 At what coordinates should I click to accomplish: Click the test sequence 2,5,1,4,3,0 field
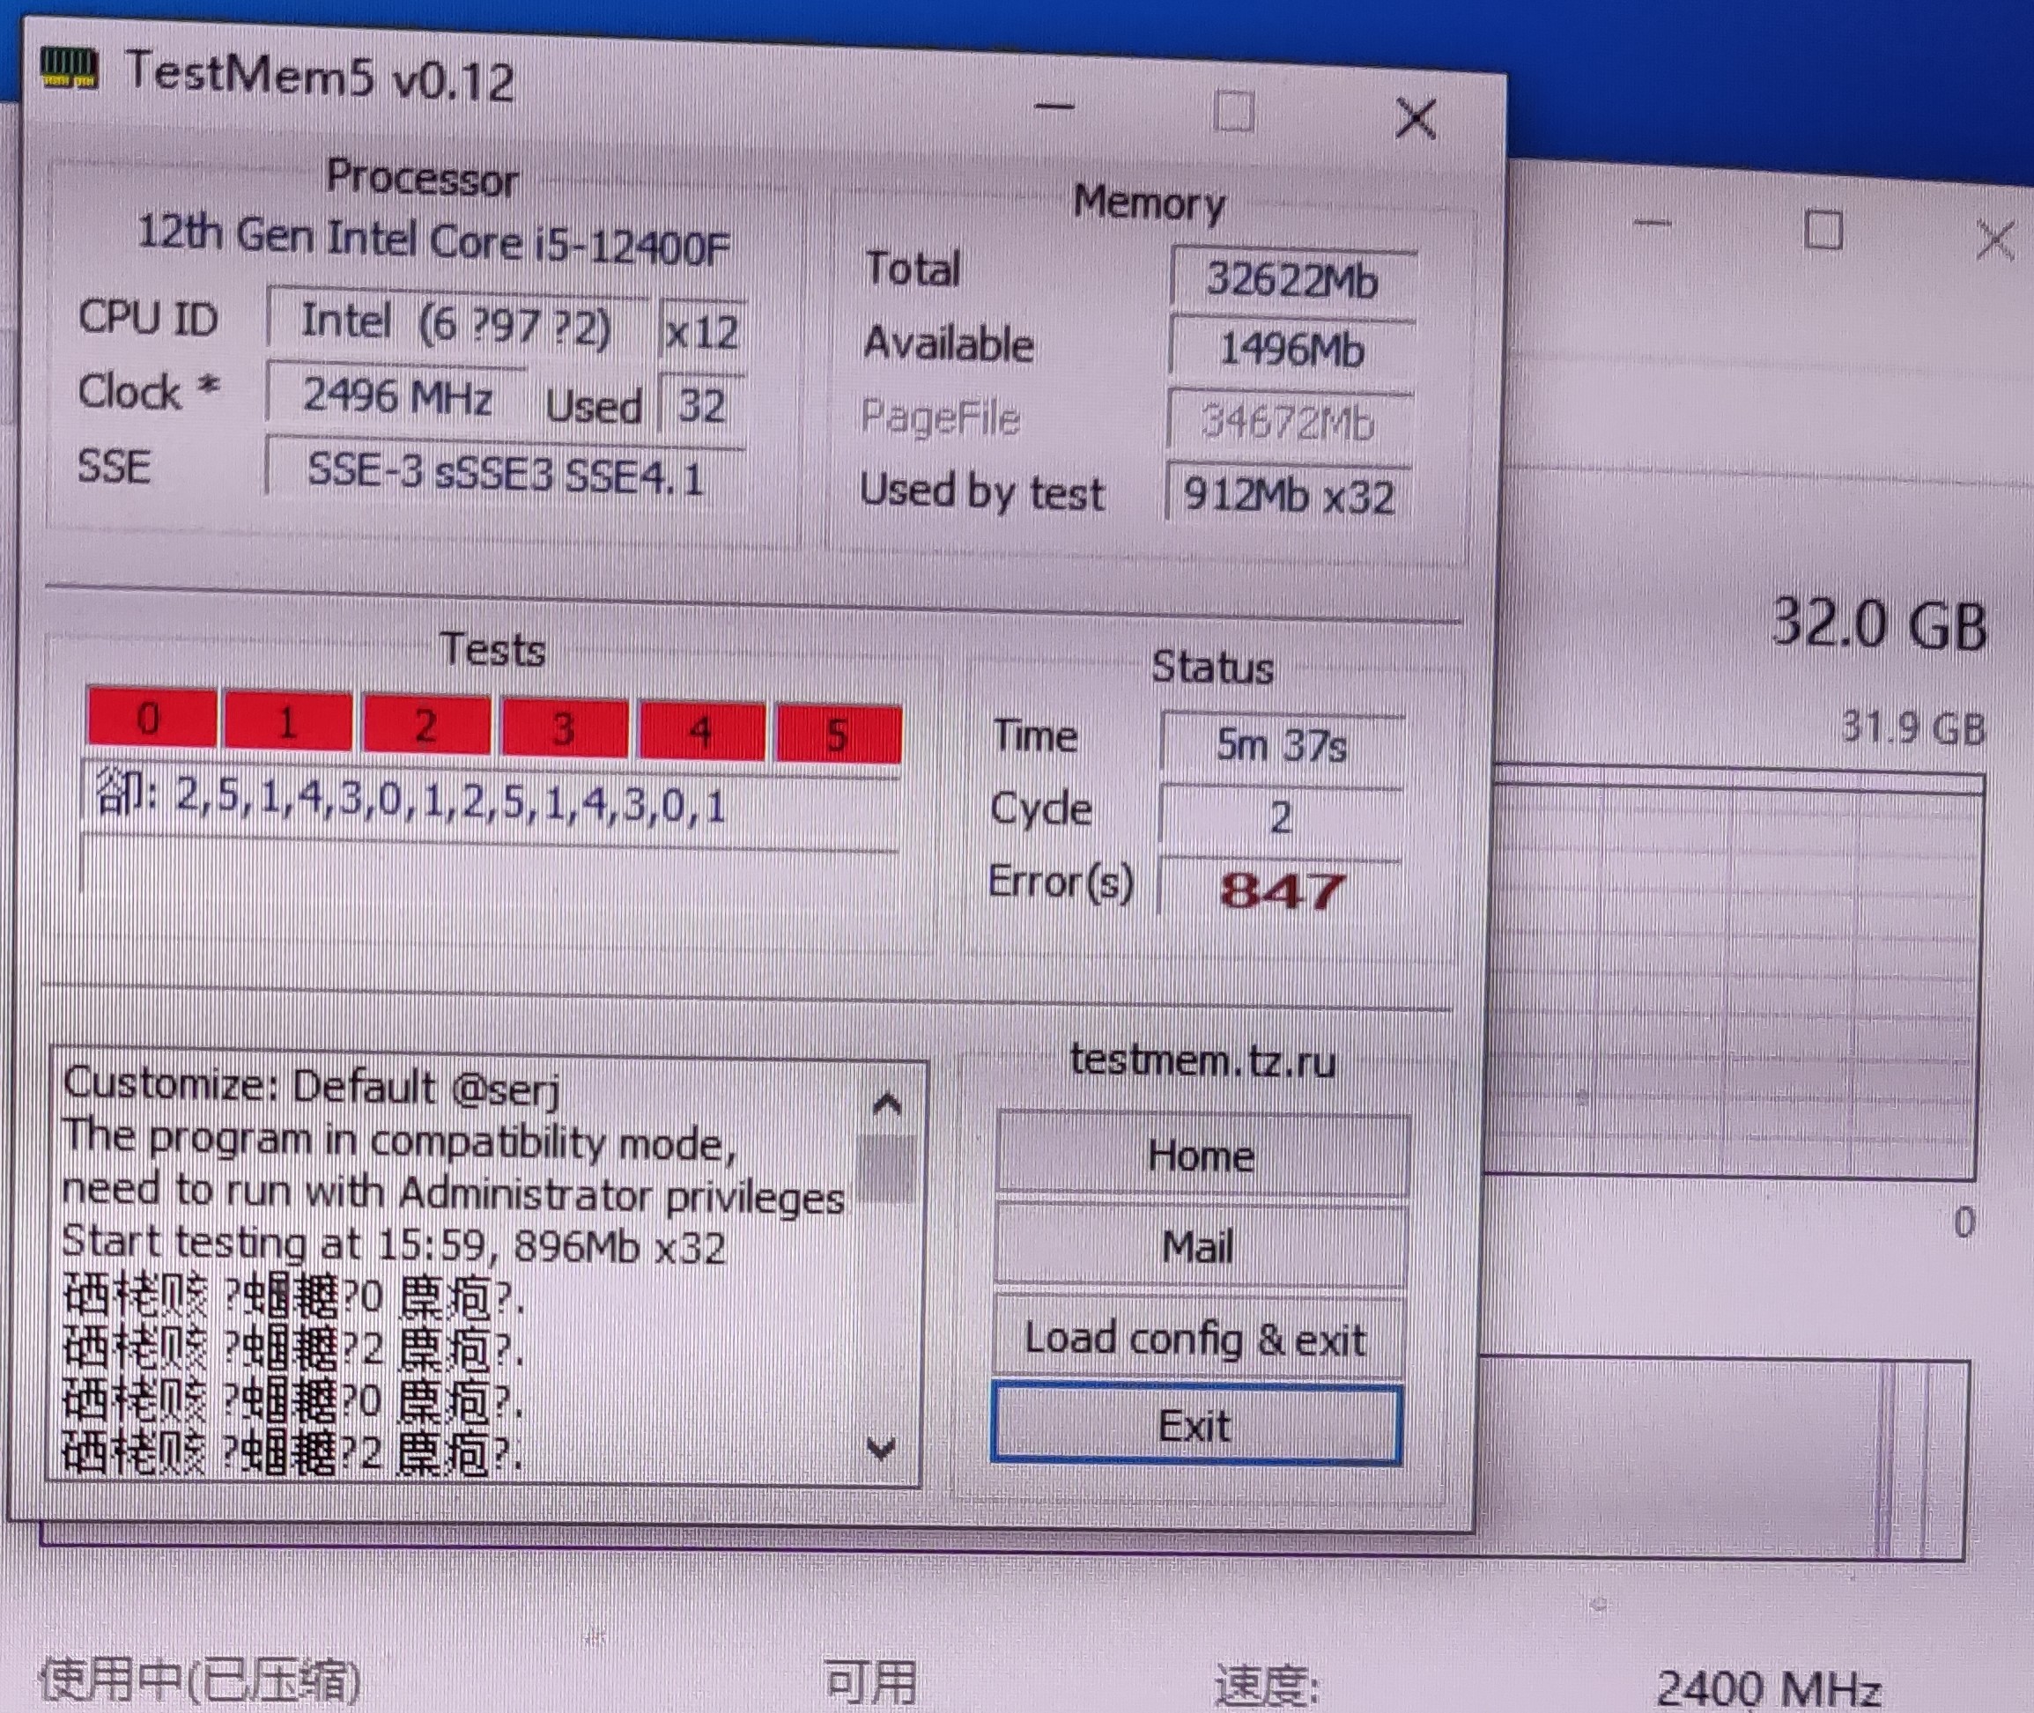click(491, 804)
